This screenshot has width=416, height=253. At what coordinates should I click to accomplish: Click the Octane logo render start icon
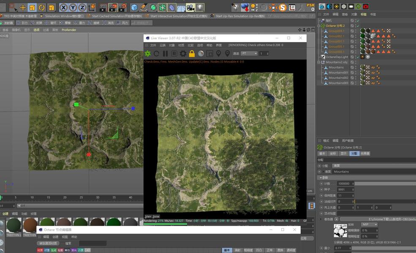(x=148, y=54)
